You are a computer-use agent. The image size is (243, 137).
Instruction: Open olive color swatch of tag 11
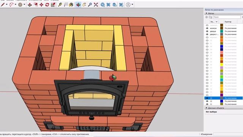(x=222, y=104)
